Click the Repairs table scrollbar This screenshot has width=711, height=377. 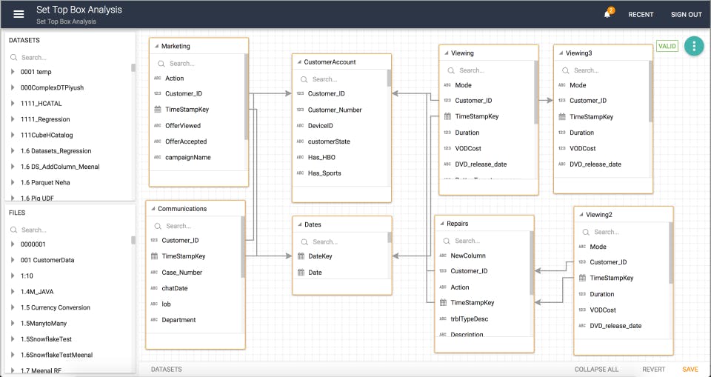coord(532,263)
